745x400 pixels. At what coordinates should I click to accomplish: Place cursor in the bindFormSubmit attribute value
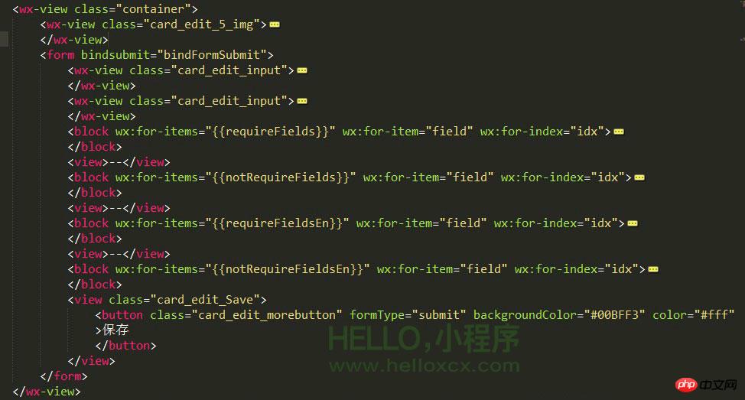coord(212,55)
